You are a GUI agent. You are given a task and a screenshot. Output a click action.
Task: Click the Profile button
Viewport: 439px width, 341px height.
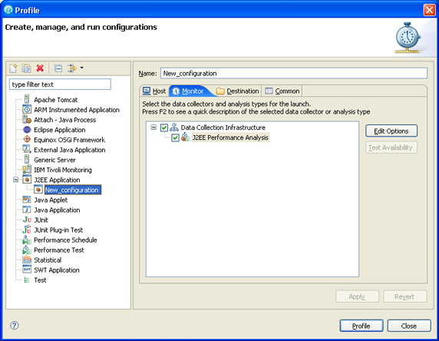click(x=361, y=326)
